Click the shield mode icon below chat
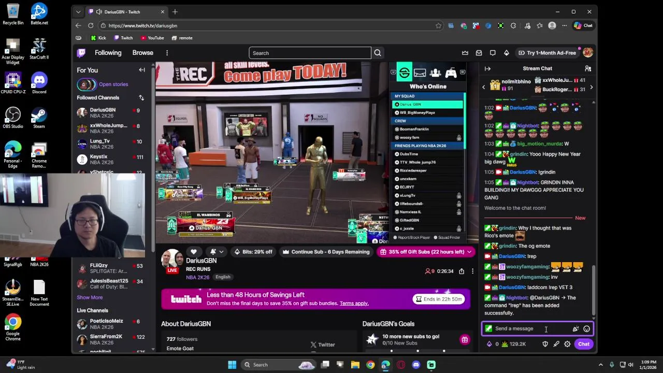Viewport: 663px width, 373px height. (545, 344)
